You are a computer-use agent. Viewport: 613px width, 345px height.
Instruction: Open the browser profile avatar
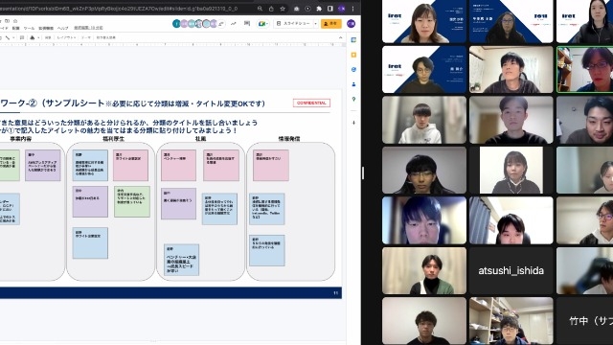(x=341, y=9)
